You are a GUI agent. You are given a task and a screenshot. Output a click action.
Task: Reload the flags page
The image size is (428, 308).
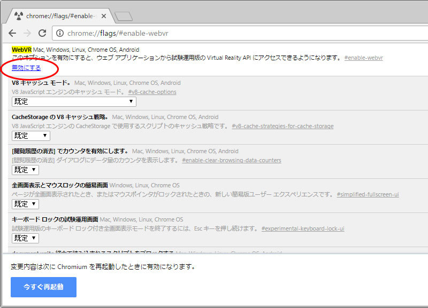tap(42, 33)
